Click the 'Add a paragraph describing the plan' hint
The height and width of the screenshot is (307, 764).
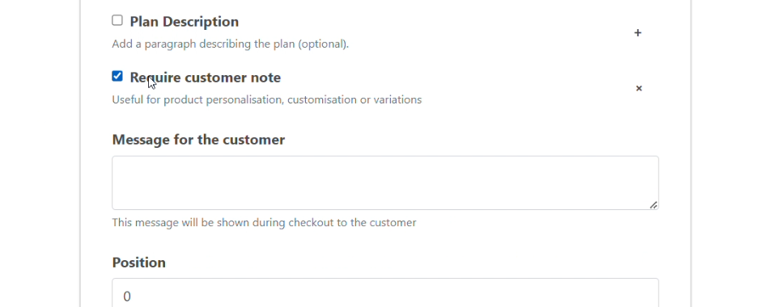(x=231, y=44)
